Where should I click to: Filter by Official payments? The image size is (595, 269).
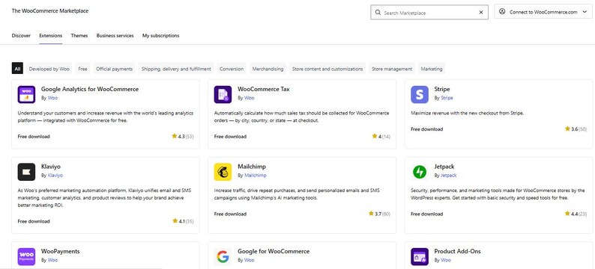pos(114,69)
